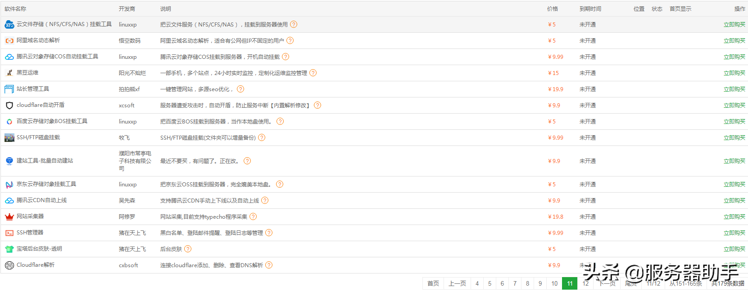Open help icon for 黑白名单 description
The height and width of the screenshot is (291, 748).
[x=269, y=233]
